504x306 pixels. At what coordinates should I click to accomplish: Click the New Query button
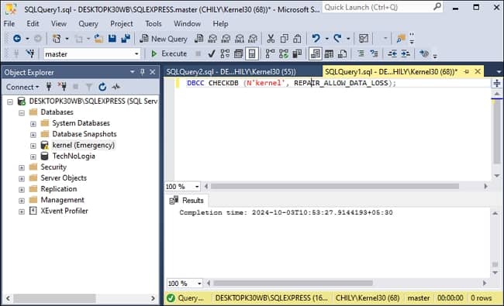click(x=164, y=39)
